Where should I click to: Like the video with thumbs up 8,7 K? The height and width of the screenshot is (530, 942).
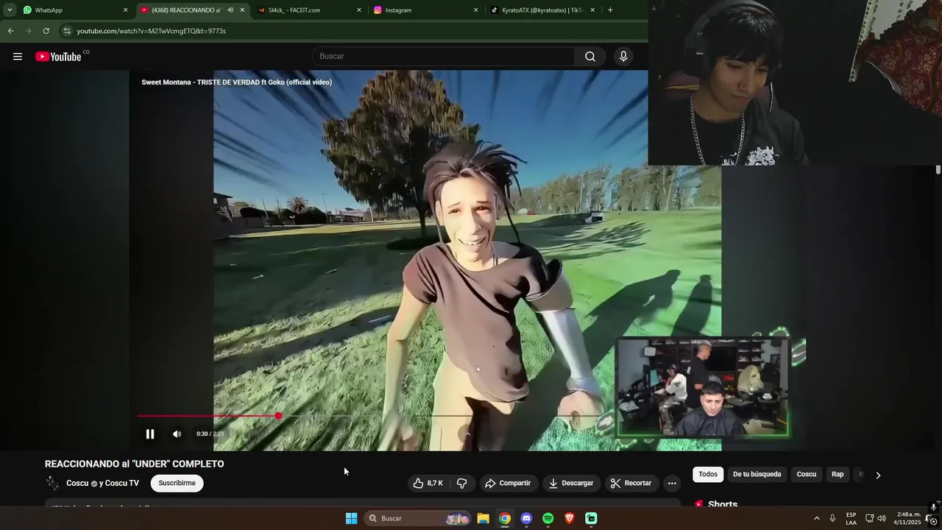click(428, 483)
